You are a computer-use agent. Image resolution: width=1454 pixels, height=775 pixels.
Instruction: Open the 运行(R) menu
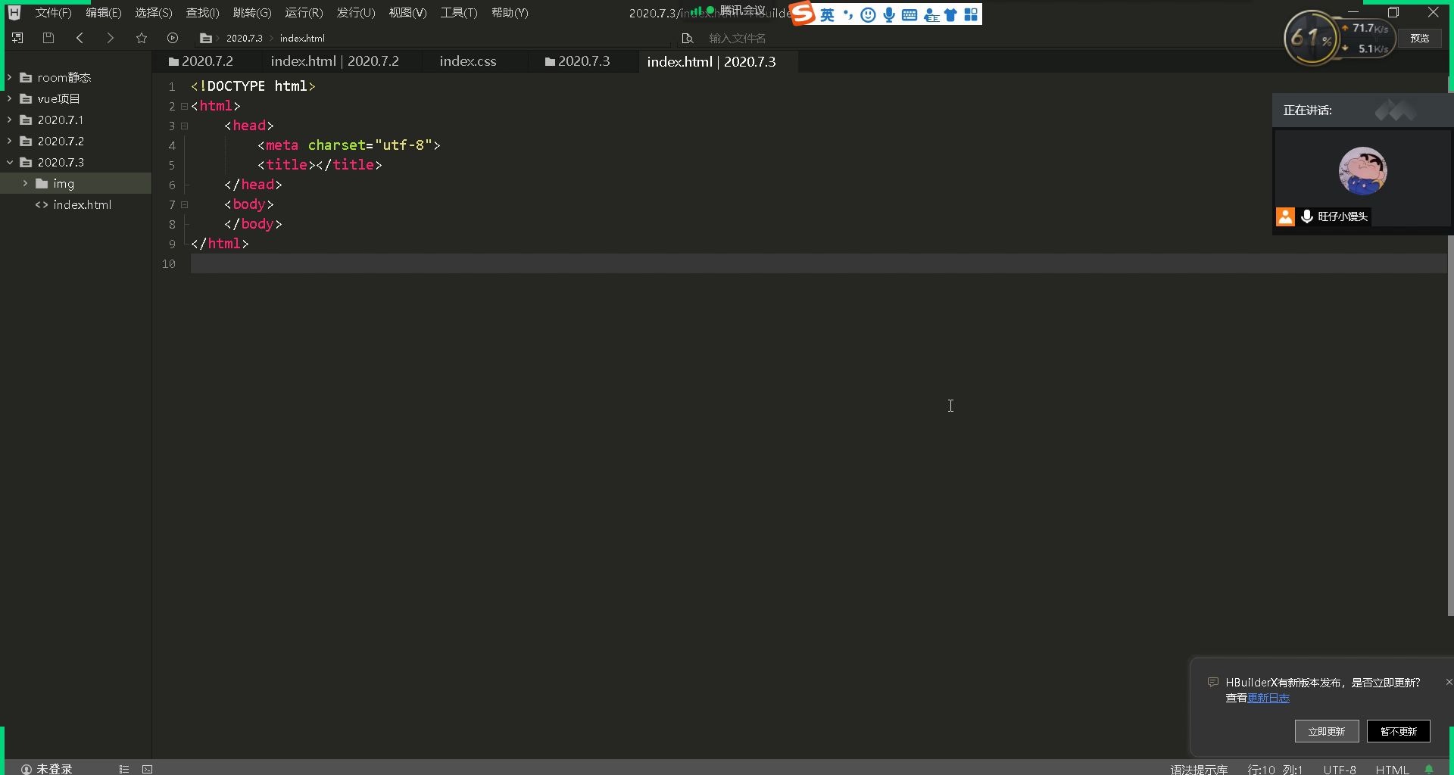point(303,13)
